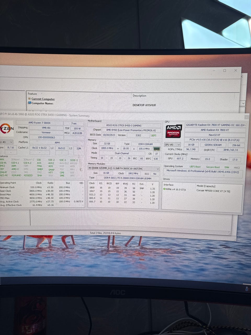The height and width of the screenshot is (335, 251).
Task: Open the GPU #0 selector dropdown
Action: pyautogui.click(x=172, y=144)
